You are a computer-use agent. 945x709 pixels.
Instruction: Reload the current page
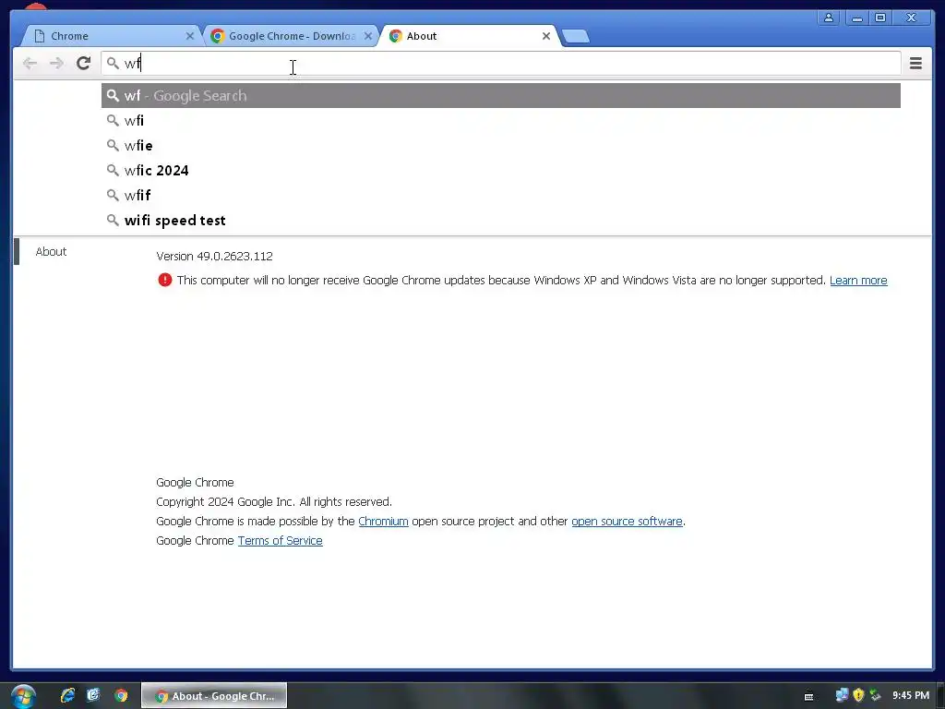[84, 64]
